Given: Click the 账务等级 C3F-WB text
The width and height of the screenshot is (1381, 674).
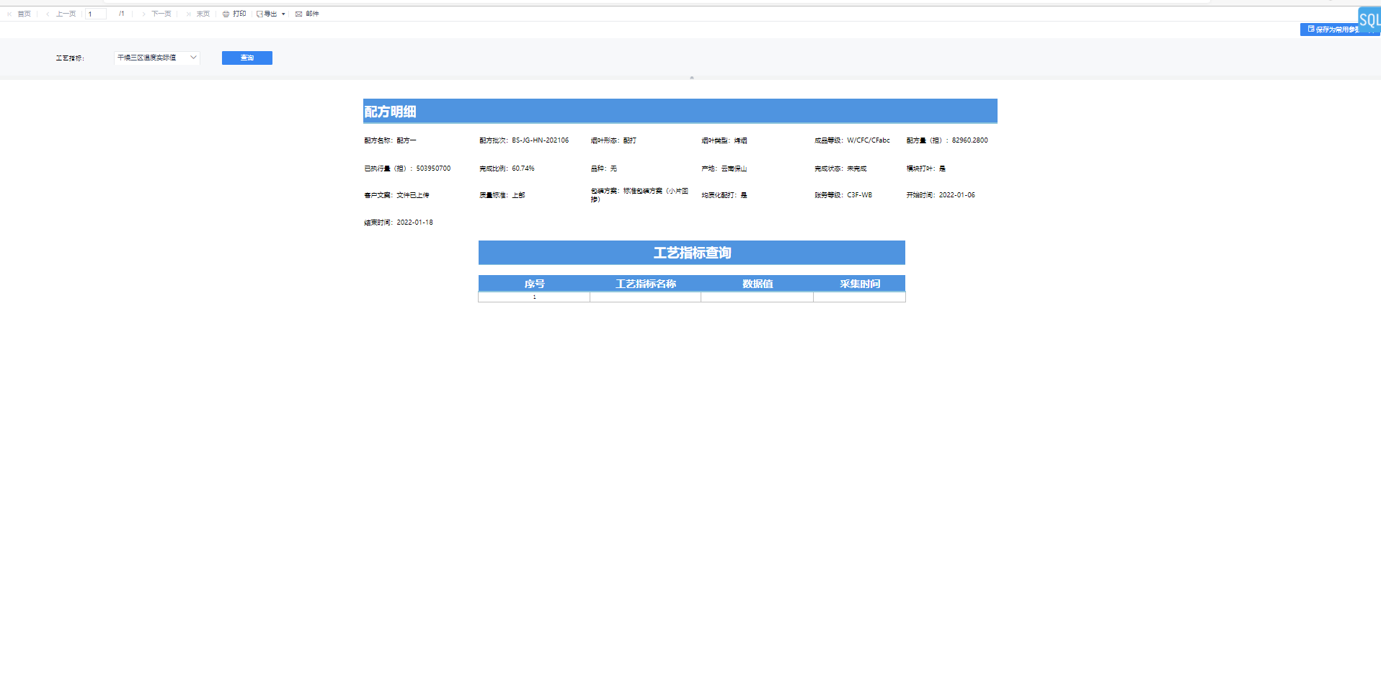Looking at the screenshot, I should [843, 195].
